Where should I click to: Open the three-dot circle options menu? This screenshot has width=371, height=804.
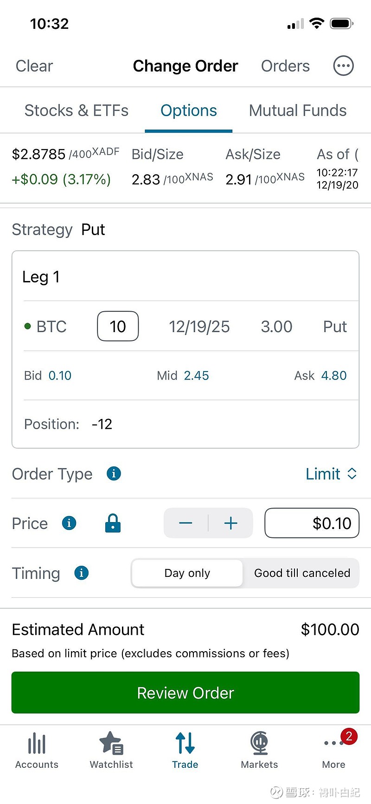point(343,66)
